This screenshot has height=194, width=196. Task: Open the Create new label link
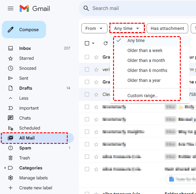click(36, 188)
